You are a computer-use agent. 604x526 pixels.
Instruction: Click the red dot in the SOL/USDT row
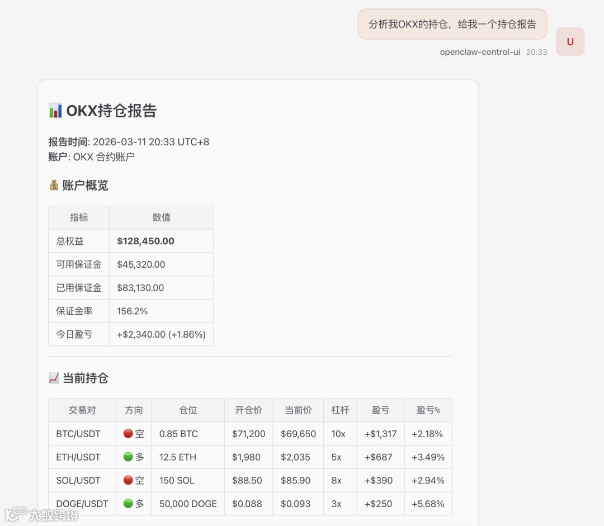[x=128, y=480]
